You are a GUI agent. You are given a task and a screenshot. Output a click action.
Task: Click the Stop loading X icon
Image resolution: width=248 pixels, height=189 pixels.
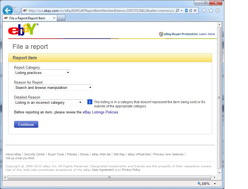(195, 10)
